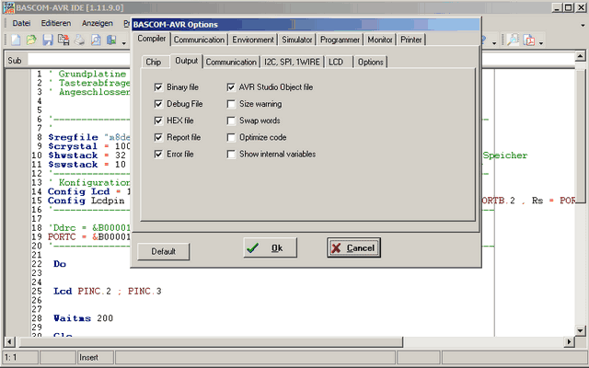Select the Output sub-tab
This screenshot has width=589, height=368.
[186, 61]
